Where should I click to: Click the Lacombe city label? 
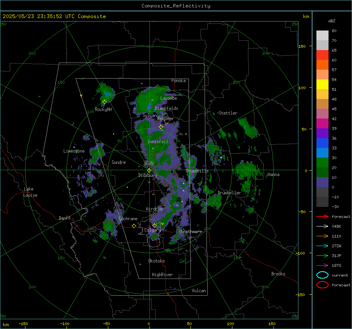(x=169, y=98)
